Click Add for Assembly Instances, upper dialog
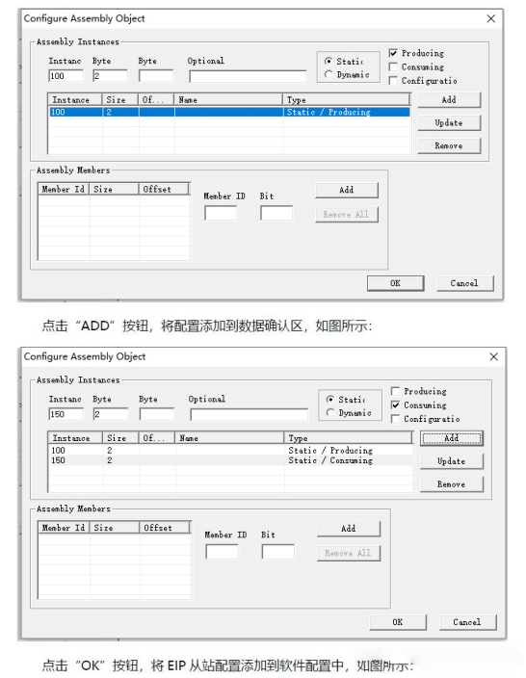526x678 pixels. click(x=449, y=100)
